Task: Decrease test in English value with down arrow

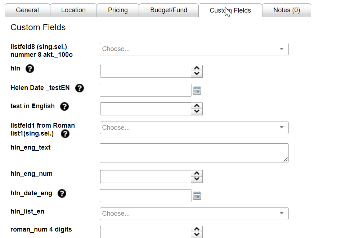Action: [x=197, y=112]
